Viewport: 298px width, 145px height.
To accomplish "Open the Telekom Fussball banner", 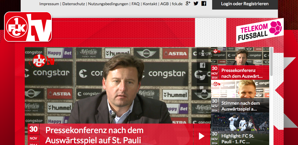I will click(260, 31).
